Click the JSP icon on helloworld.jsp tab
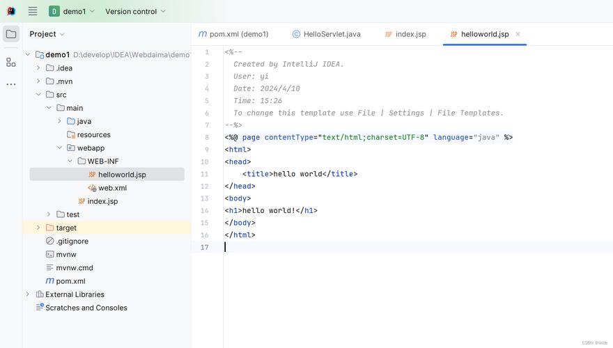 point(453,34)
